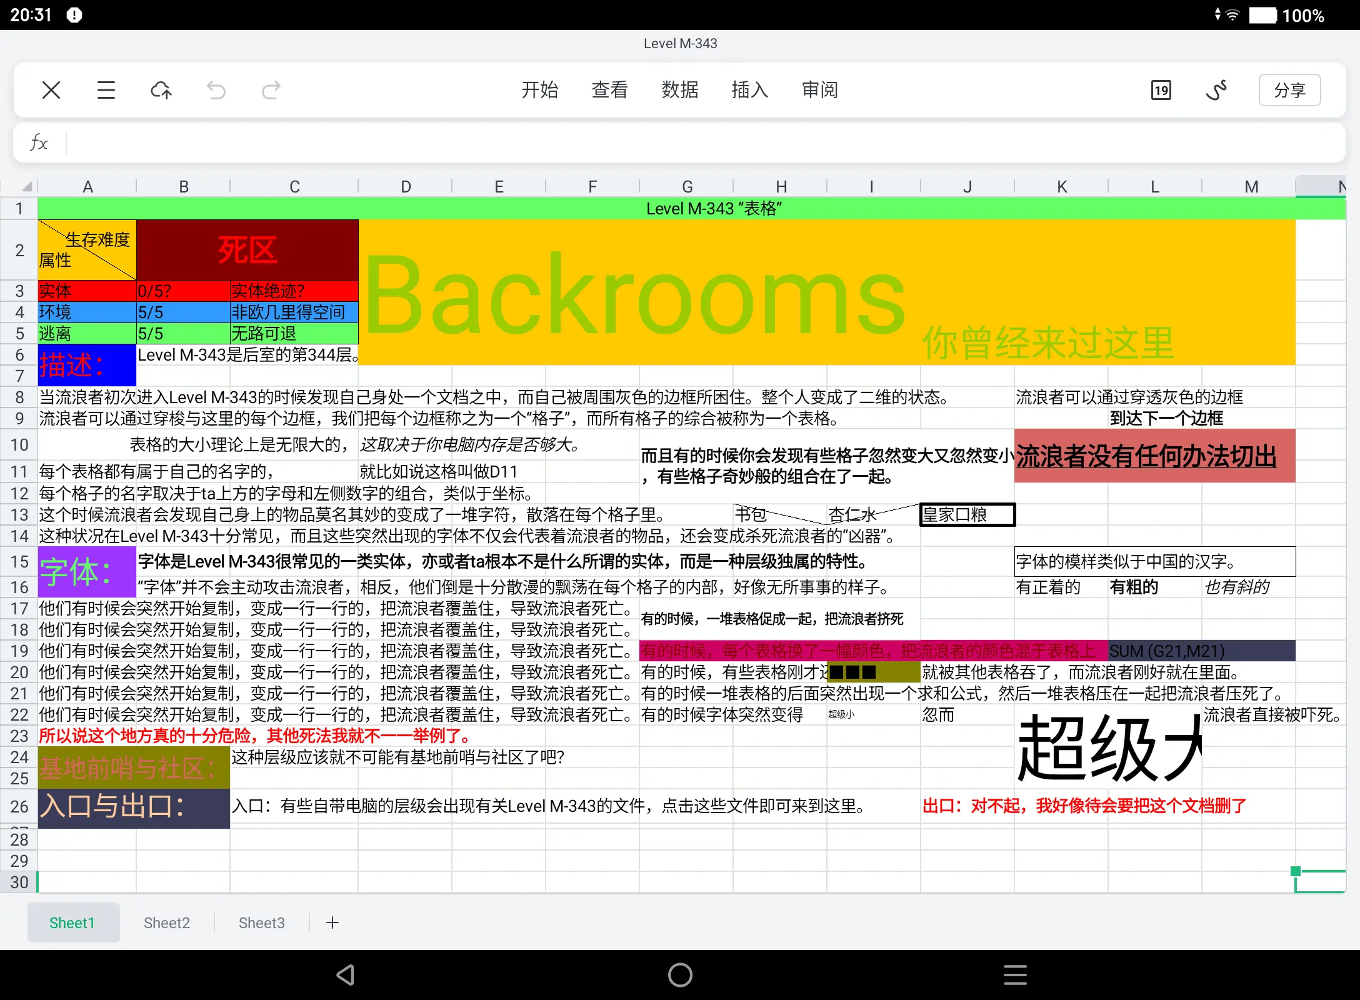Select row 10 header
This screenshot has width=1360, height=1000.
(19, 444)
